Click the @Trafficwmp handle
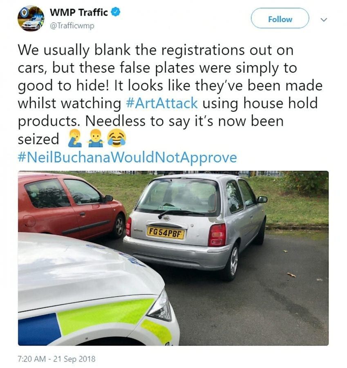Viewport: 347px width, 368px height. point(72,26)
